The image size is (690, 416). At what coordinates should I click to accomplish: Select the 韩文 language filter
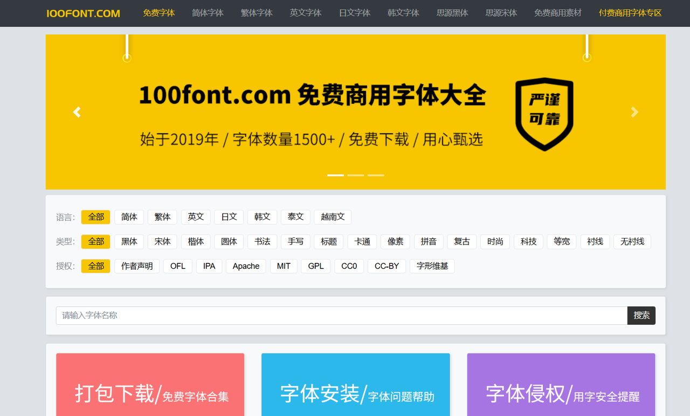262,217
